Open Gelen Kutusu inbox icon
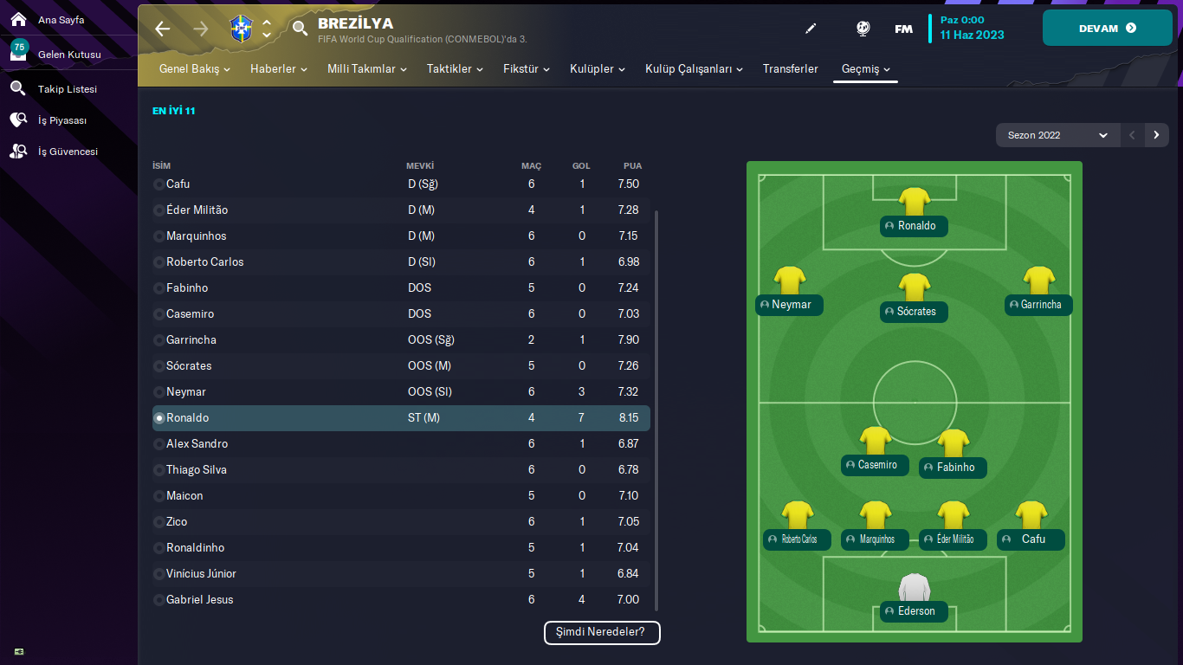 [x=18, y=54]
